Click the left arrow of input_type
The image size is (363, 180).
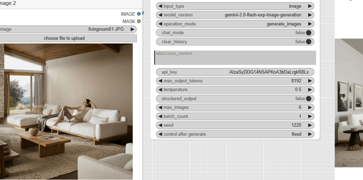[160, 6]
